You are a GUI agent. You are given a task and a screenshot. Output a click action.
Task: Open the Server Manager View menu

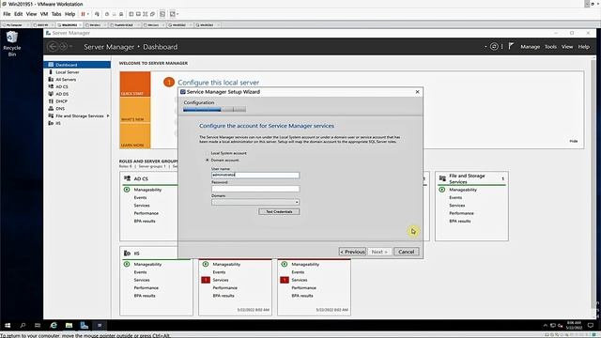tap(567, 47)
